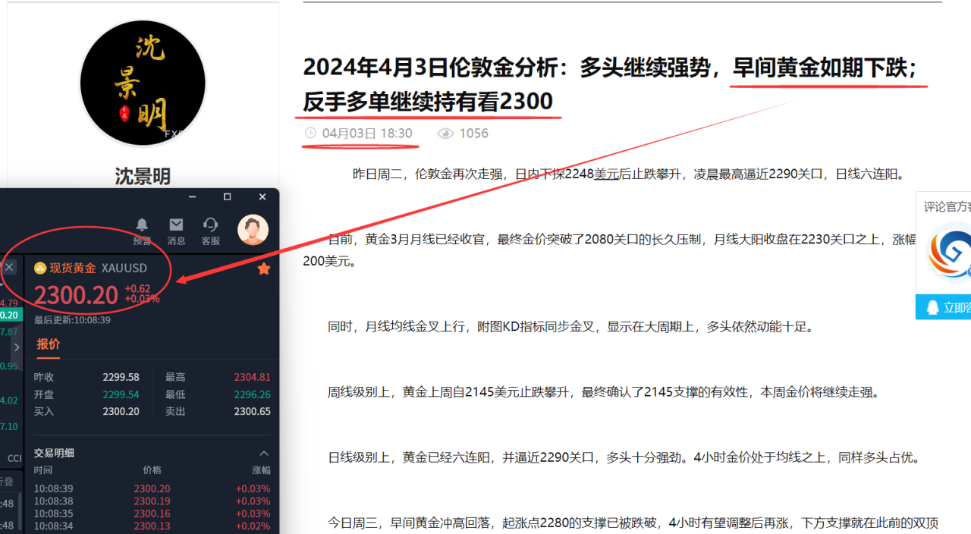Viewport: 971px width, 534px height.
Task: Click the 卖出 value 2300.65
Action: tap(253, 412)
